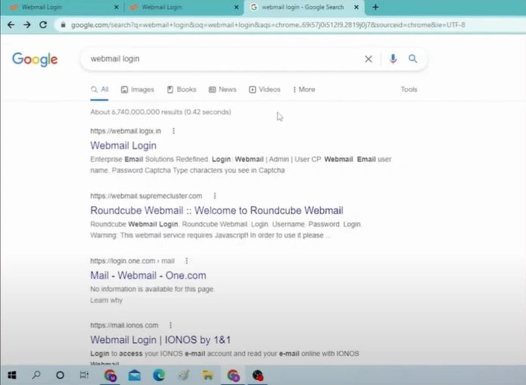Viewport: 526px width, 385px height.
Task: Expand the More search filters menu
Action: (x=303, y=89)
